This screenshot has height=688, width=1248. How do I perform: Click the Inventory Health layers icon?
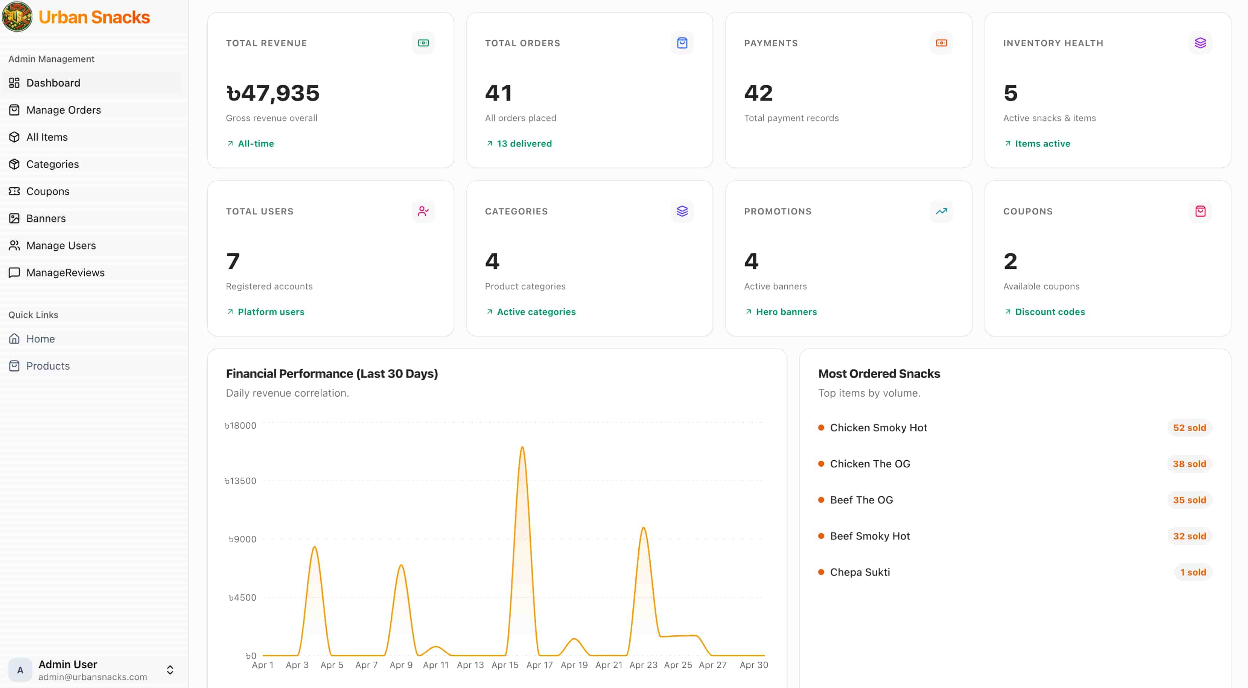pos(1201,43)
